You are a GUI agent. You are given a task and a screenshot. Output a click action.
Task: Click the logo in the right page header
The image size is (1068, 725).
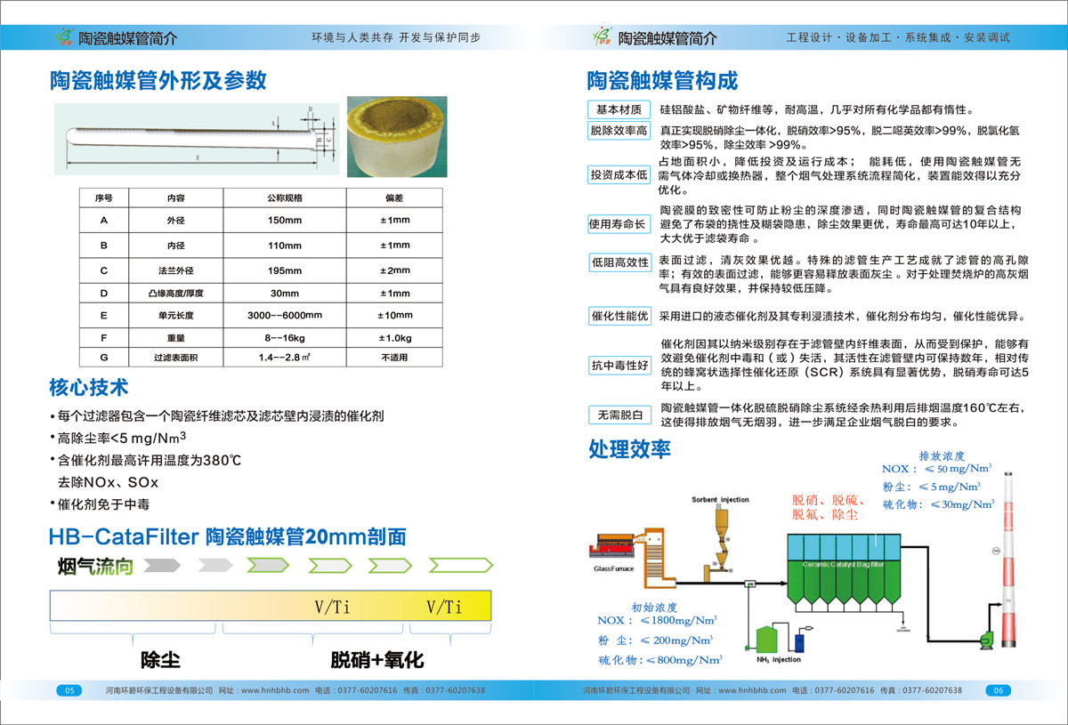click(603, 36)
